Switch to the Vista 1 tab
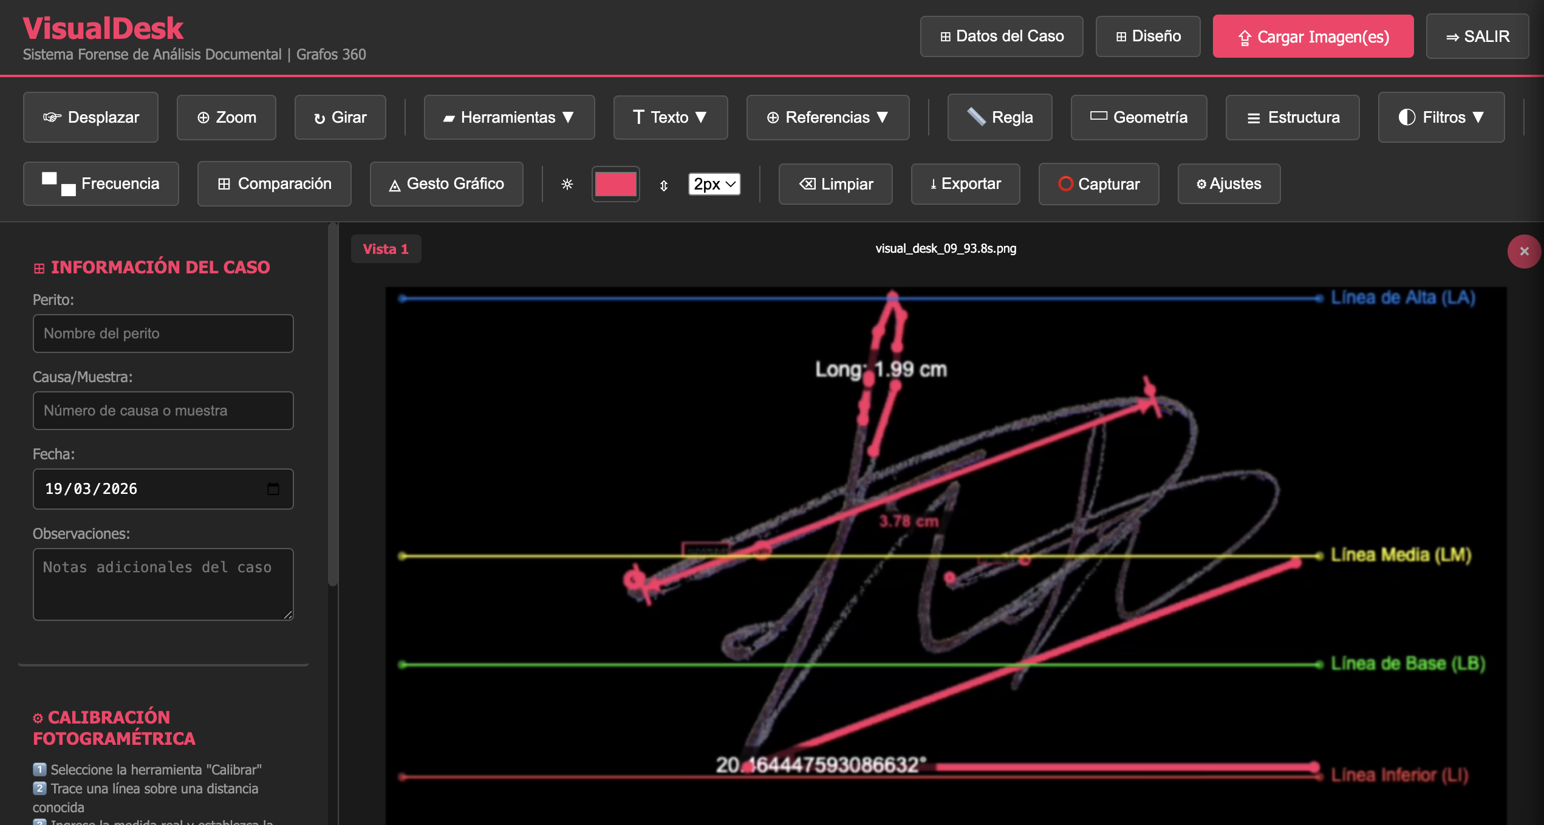 pyautogui.click(x=386, y=249)
